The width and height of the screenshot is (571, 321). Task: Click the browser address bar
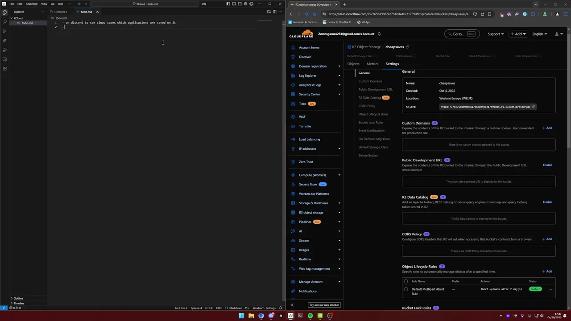399,14
